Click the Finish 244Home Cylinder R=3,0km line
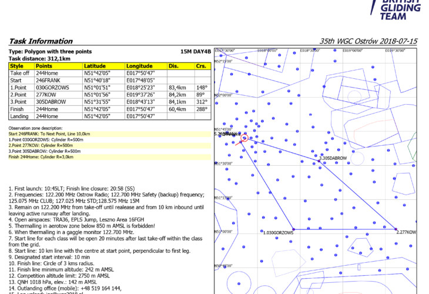Screen dimensions: 429x294 click(x=43, y=157)
